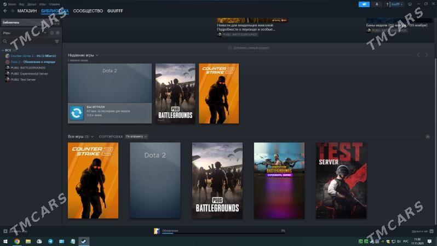
Task: Open Telegram from the Windows taskbar
Action: tap(50, 241)
